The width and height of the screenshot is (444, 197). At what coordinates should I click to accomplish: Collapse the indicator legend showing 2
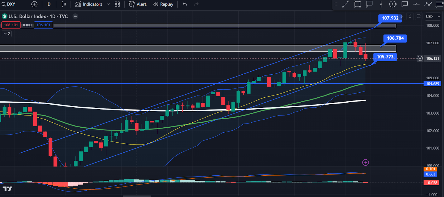pos(7,34)
